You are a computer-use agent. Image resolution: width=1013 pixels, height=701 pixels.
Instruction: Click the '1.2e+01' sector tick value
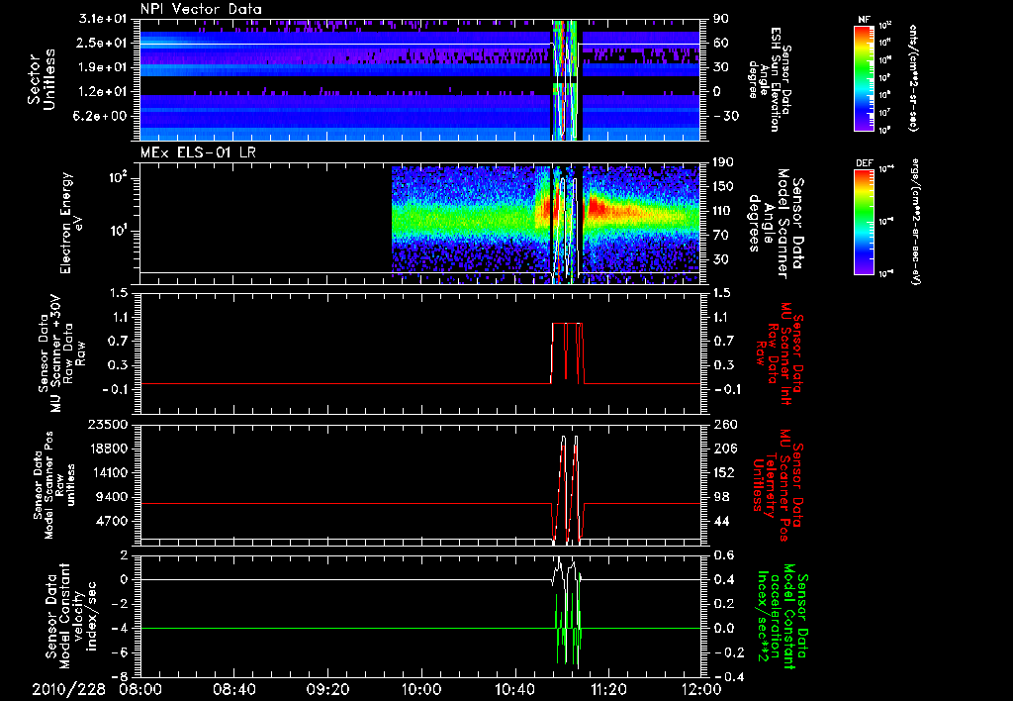pos(103,92)
